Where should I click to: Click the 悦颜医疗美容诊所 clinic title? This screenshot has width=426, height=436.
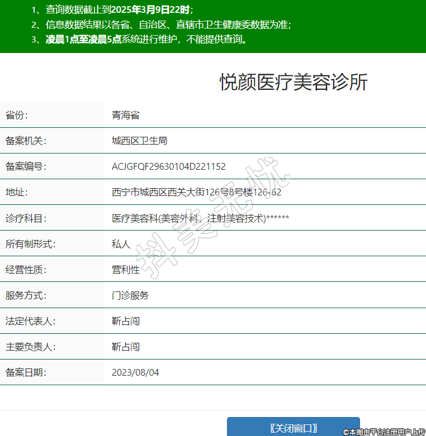coord(294,82)
